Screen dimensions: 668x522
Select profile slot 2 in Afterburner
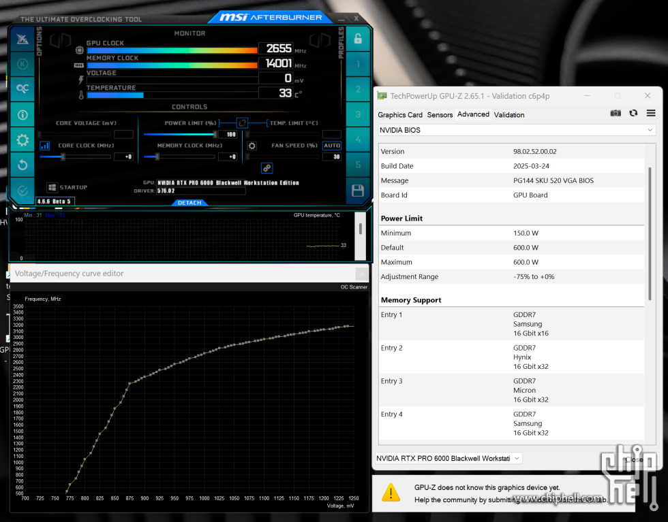[x=358, y=89]
